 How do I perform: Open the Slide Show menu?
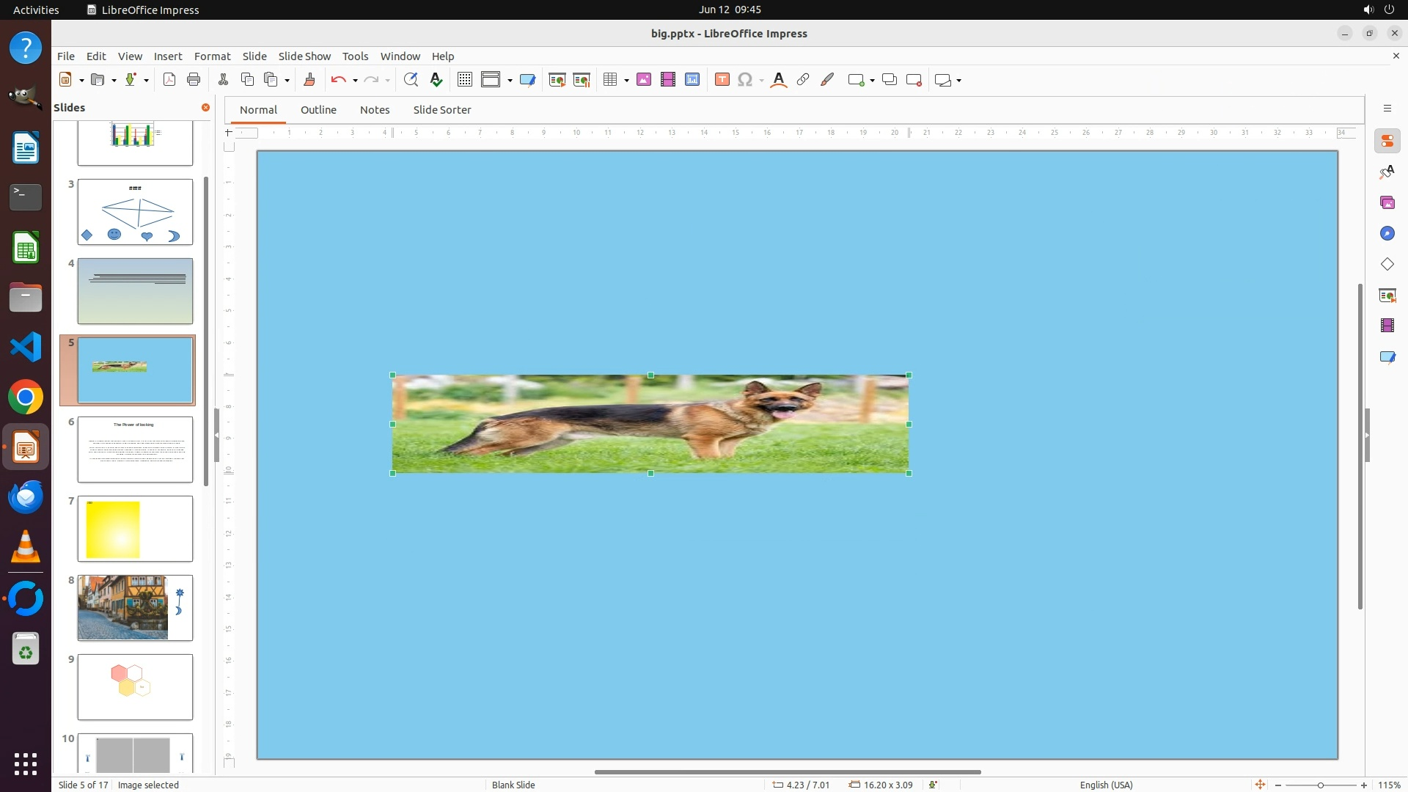coord(304,56)
